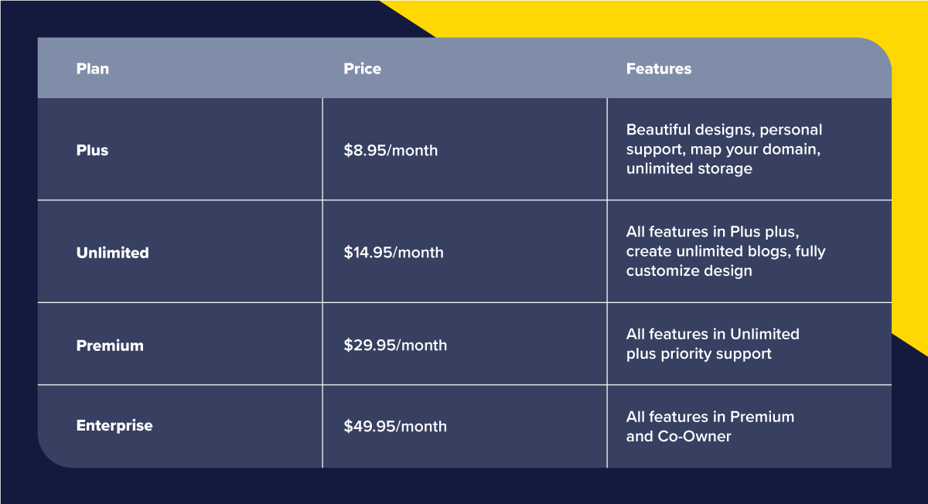
Task: Click the Features column header
Action: pyautogui.click(x=659, y=69)
